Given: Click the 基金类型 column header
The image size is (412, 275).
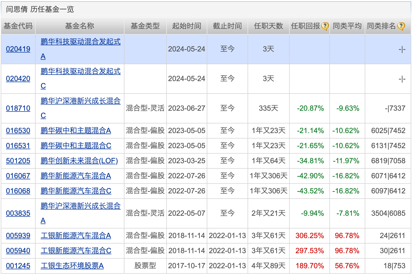Looking at the screenshot, I should (x=145, y=26).
